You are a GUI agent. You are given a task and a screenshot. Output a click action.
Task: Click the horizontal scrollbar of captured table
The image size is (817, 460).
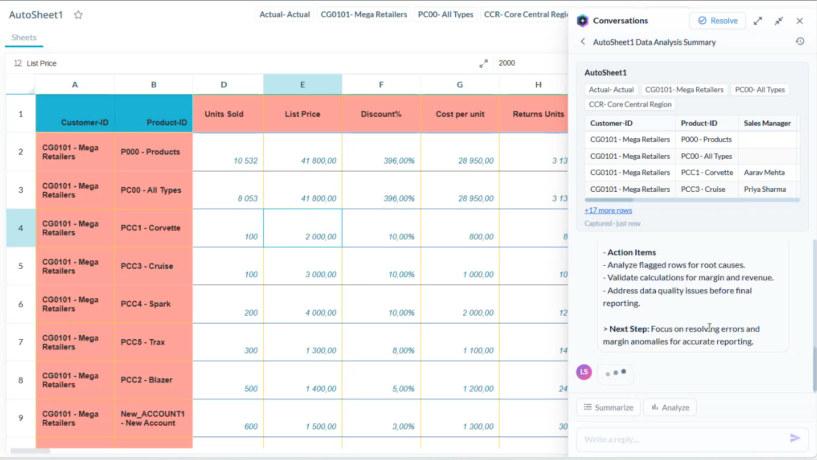[608, 200]
